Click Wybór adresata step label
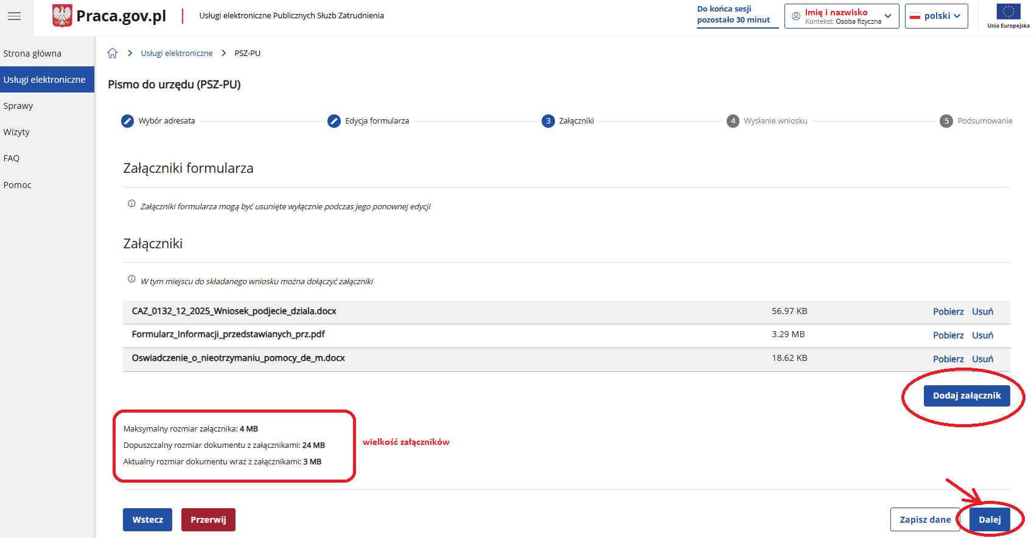 pyautogui.click(x=167, y=121)
